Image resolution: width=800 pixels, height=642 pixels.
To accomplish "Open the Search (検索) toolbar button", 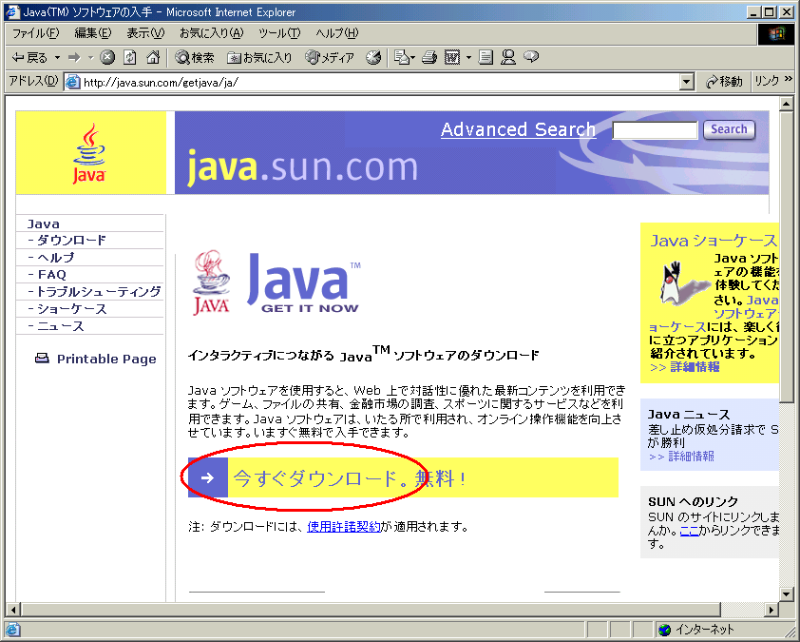I will 195,58.
